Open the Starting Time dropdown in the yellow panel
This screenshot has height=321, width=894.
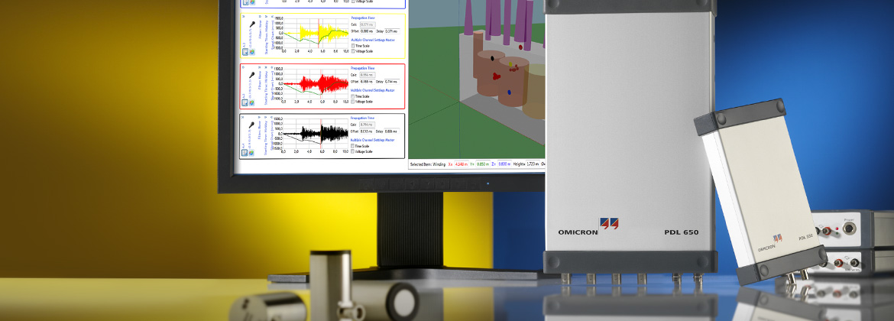266,16
